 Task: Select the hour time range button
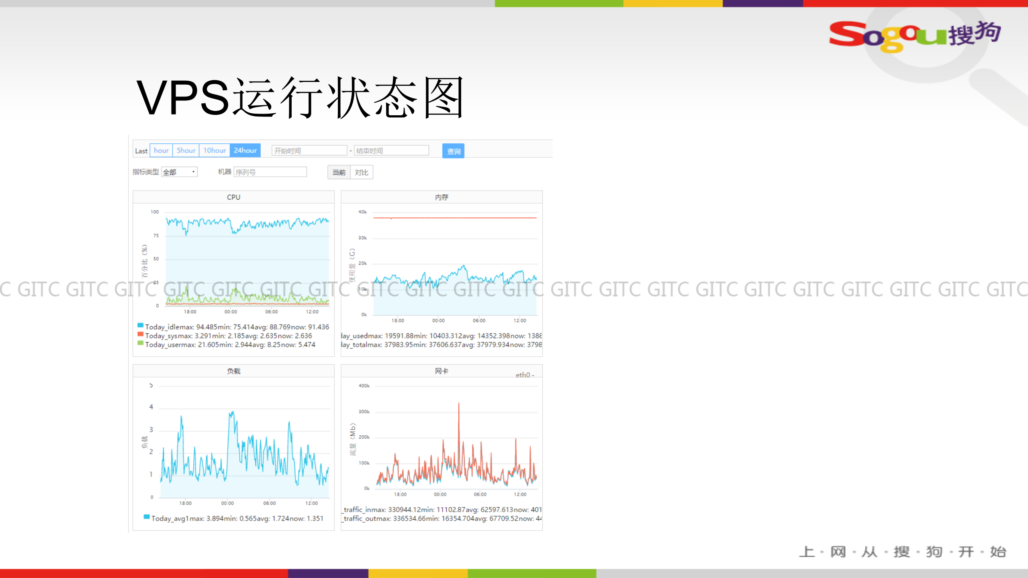coord(161,150)
